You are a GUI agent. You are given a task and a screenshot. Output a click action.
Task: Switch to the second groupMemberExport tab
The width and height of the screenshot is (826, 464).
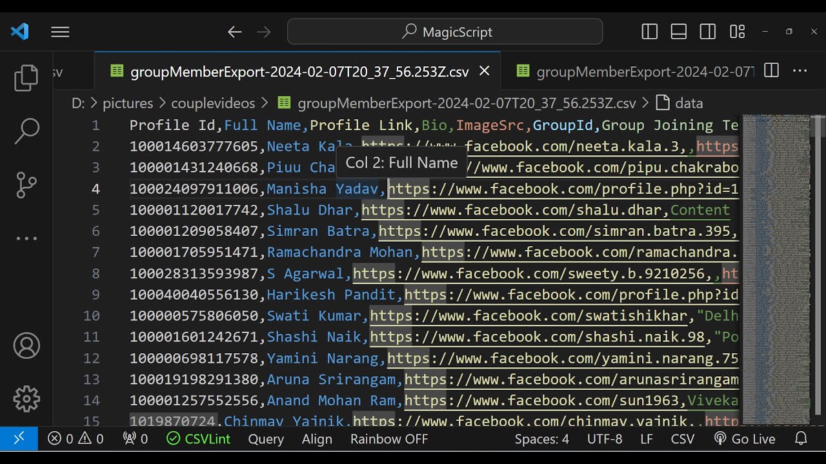click(636, 72)
